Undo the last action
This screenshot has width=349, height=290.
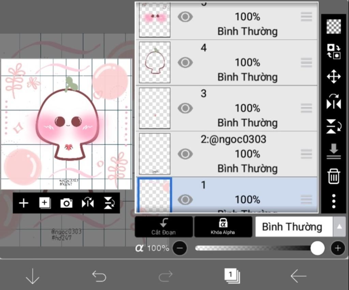click(x=99, y=276)
